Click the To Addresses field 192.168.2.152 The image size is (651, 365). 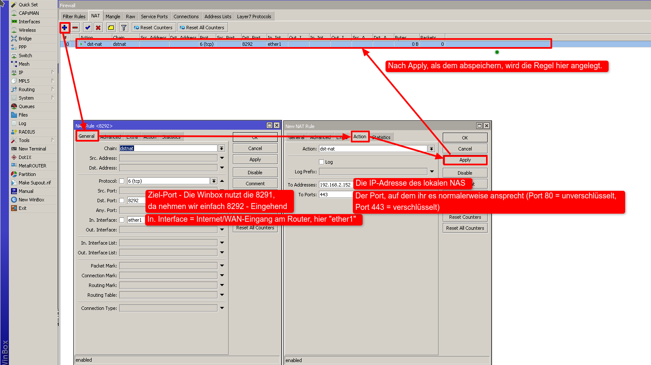(335, 185)
